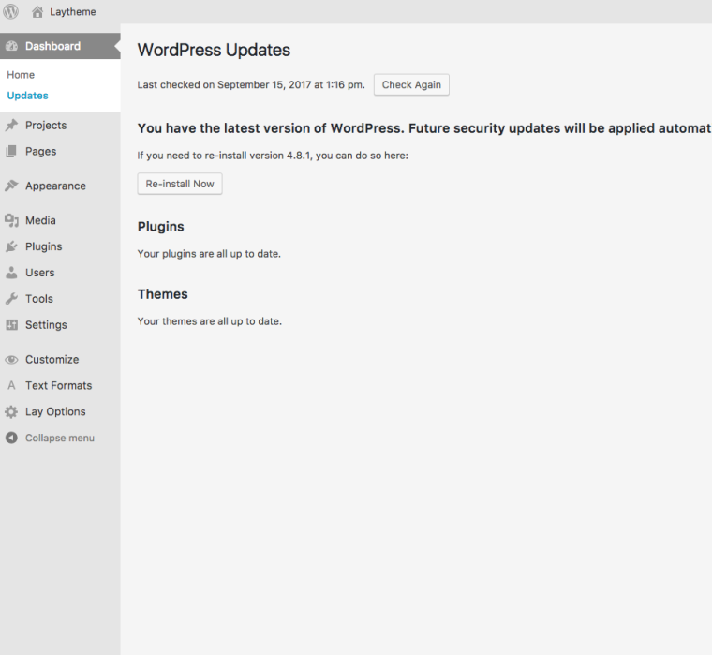Click the Appearance paintbrush icon
The height and width of the screenshot is (655, 712).
click(11, 186)
